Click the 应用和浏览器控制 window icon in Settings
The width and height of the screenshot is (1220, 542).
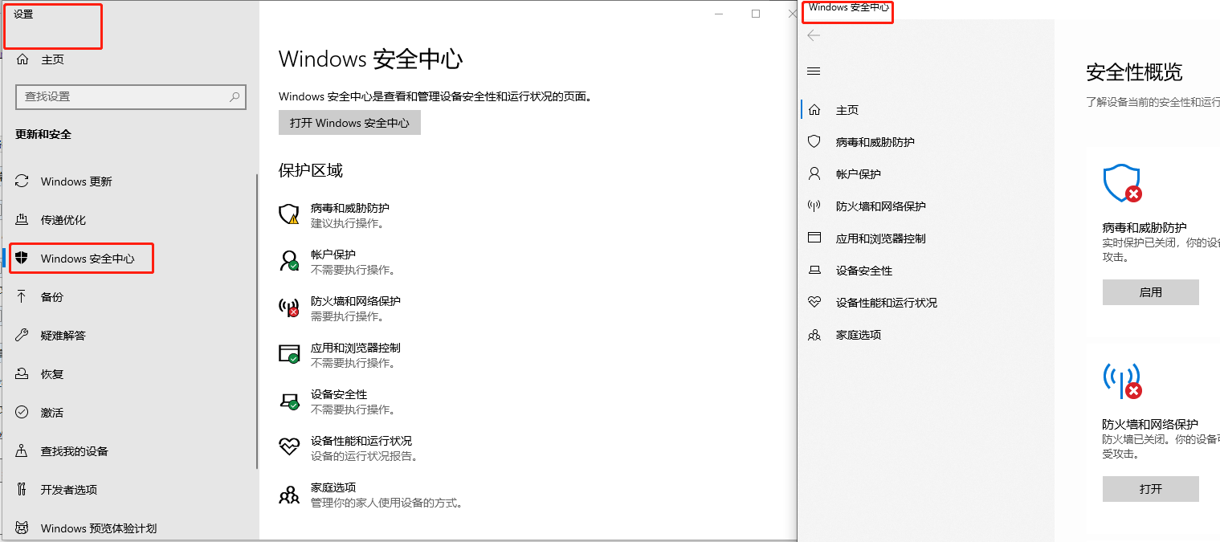coord(289,354)
